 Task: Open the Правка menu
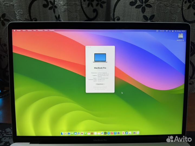tap(30, 31)
